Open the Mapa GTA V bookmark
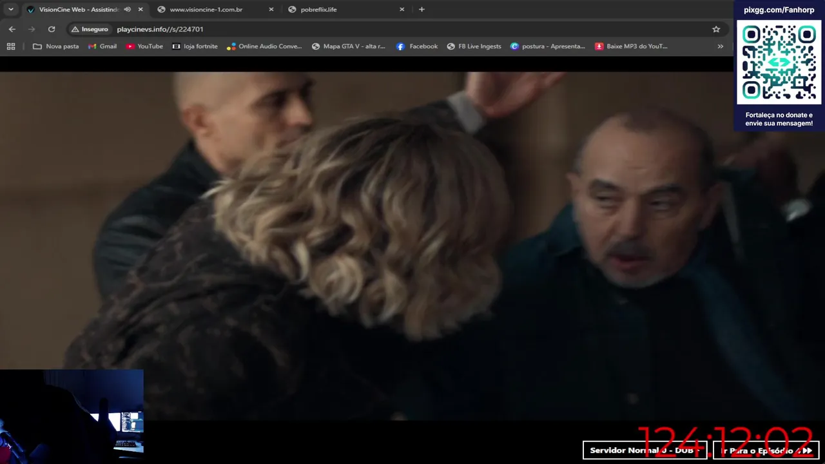The width and height of the screenshot is (825, 464). click(x=348, y=46)
